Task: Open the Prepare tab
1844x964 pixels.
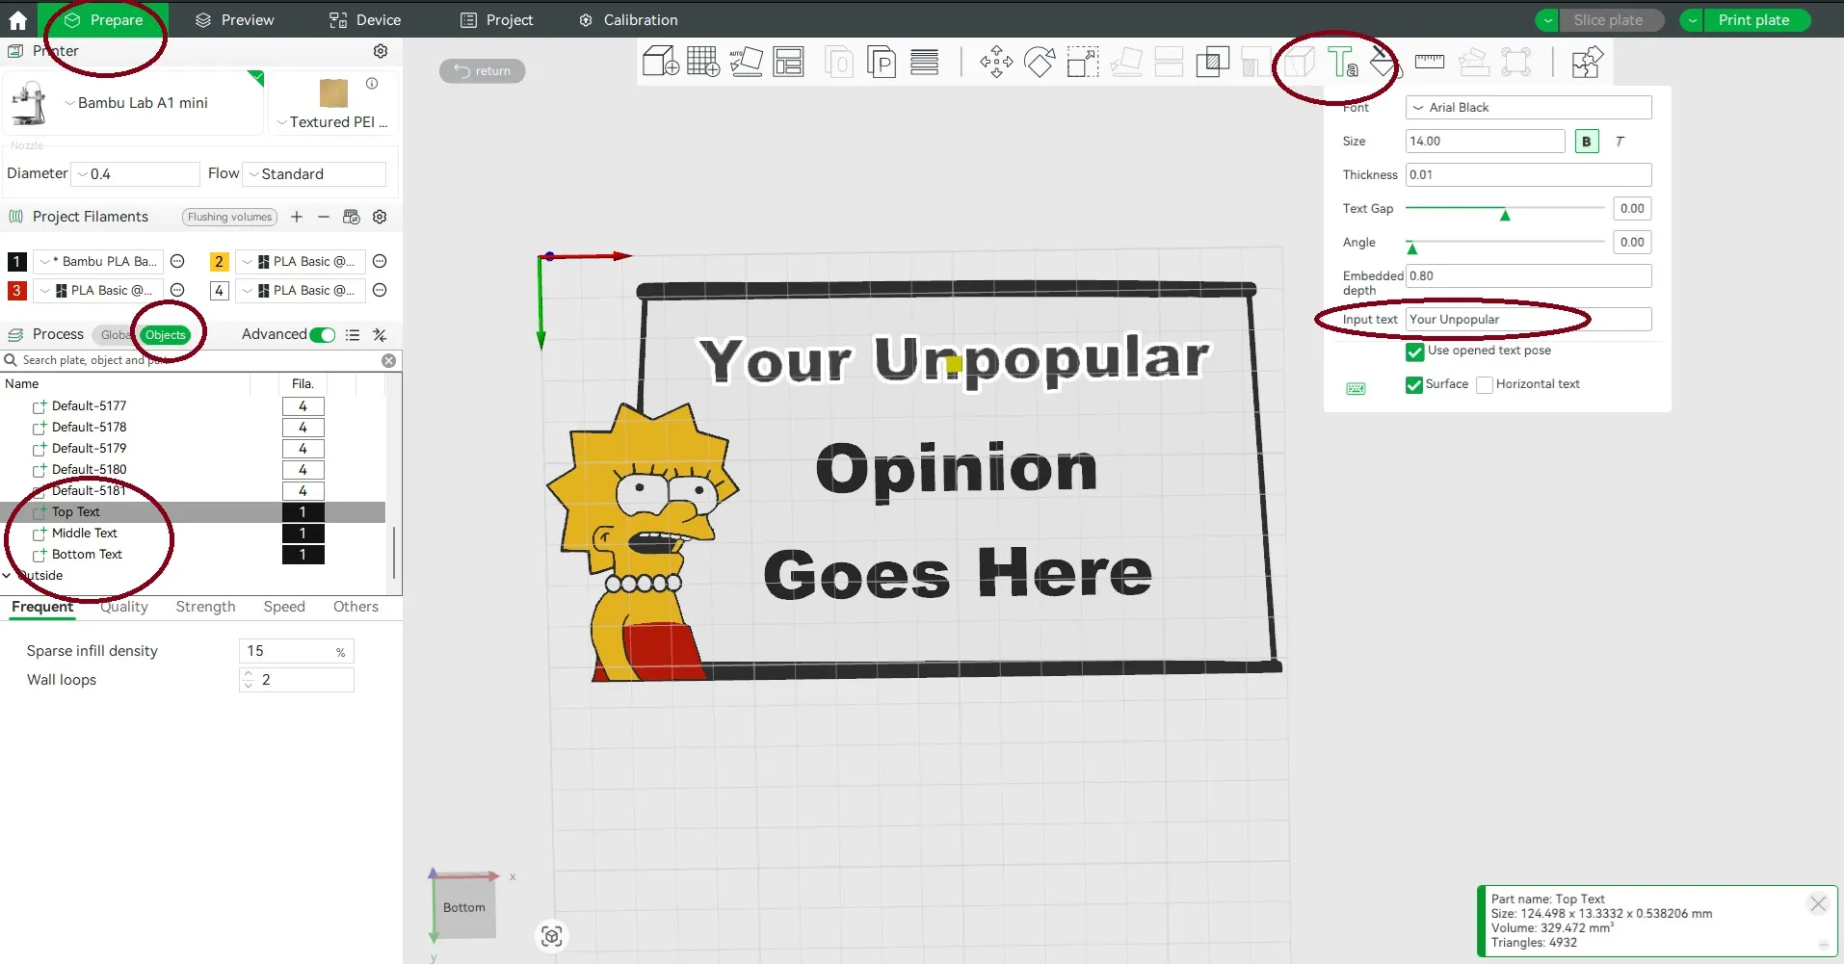Action: 103,20
